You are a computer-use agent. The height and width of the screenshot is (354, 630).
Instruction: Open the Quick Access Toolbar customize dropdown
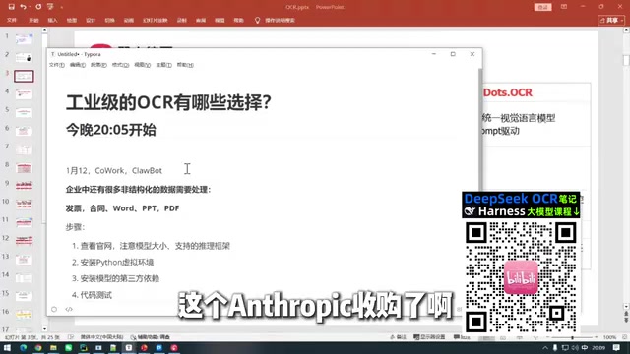pyautogui.click(x=61, y=7)
